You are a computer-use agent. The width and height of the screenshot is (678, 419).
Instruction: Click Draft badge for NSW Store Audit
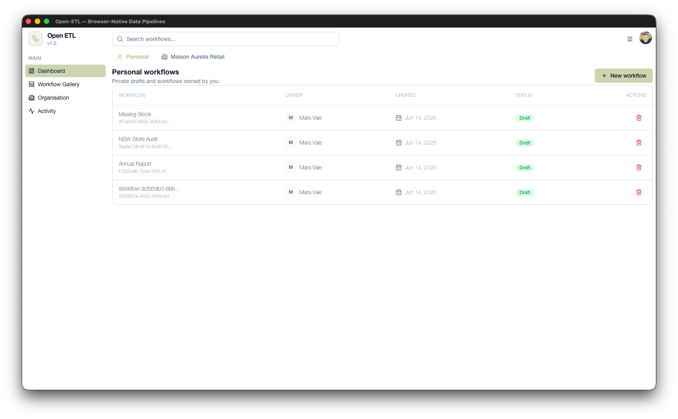[x=525, y=143]
